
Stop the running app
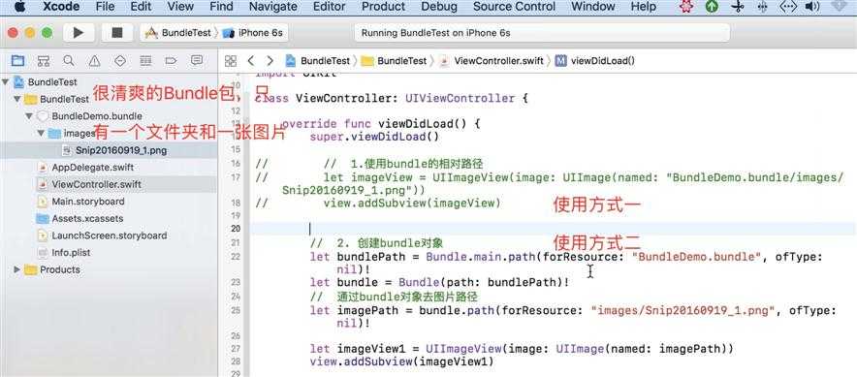coord(116,33)
